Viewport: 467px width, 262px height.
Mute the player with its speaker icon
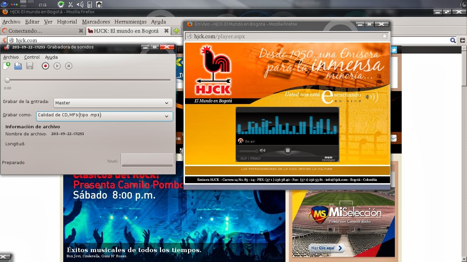tap(263, 150)
